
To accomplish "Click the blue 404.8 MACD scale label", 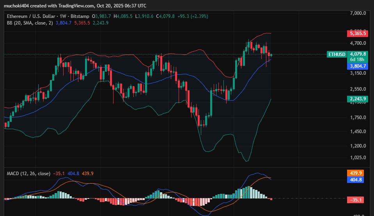I will pos(355,179).
